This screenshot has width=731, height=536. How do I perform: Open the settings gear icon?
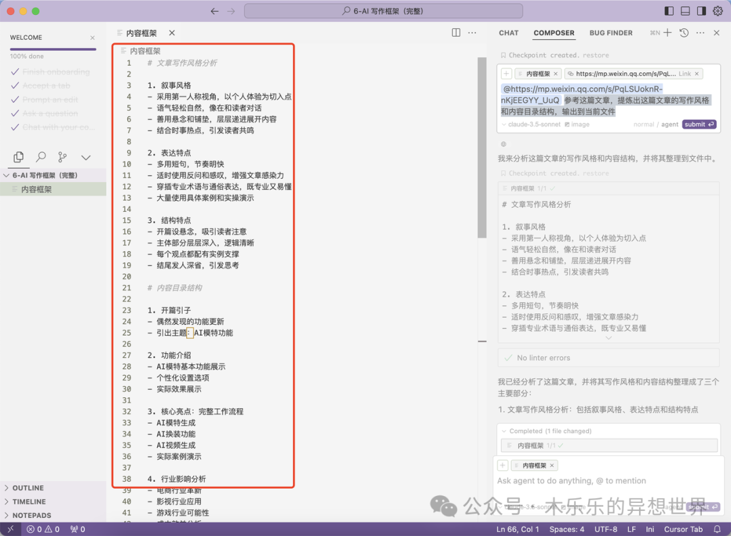(x=718, y=12)
